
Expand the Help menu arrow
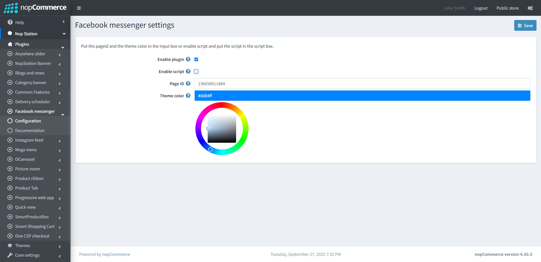[x=64, y=22]
